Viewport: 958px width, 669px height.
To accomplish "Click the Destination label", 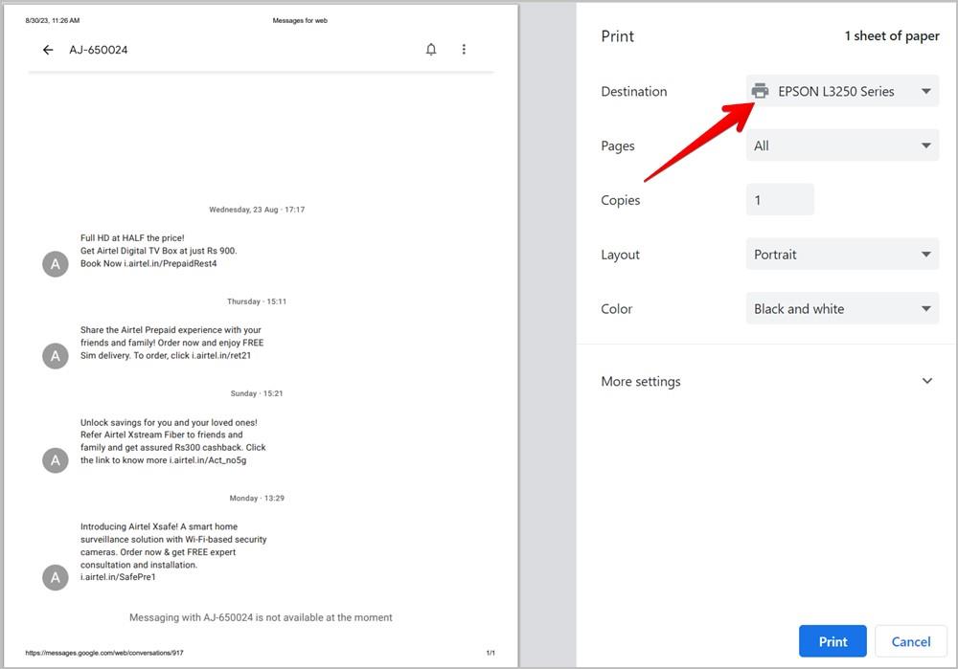I will [633, 91].
